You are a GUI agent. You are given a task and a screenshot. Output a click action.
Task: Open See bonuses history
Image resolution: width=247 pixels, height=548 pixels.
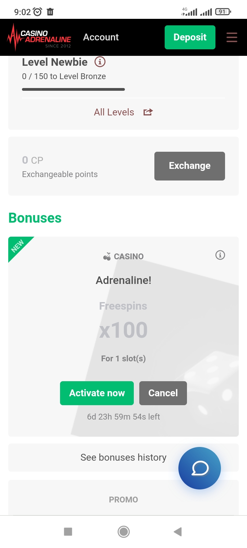click(123, 458)
